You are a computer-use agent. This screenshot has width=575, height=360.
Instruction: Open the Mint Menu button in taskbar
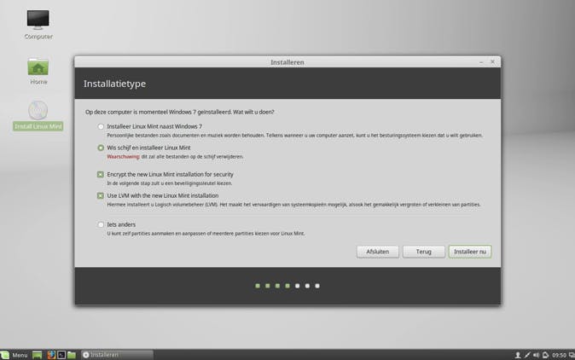[x=15, y=355]
